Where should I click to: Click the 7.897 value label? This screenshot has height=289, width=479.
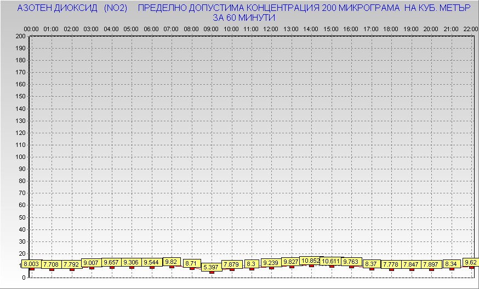[x=431, y=264]
